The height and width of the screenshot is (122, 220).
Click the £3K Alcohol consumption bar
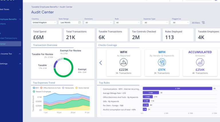pyautogui.click(x=145, y=109)
